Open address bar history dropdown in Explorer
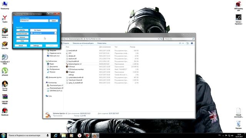 click(x=158, y=39)
